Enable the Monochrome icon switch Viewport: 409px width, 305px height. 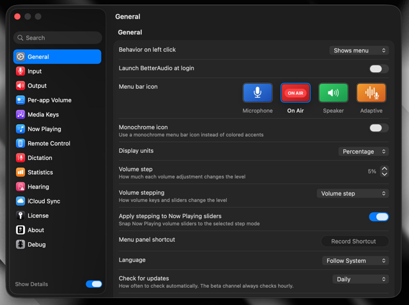coord(379,128)
